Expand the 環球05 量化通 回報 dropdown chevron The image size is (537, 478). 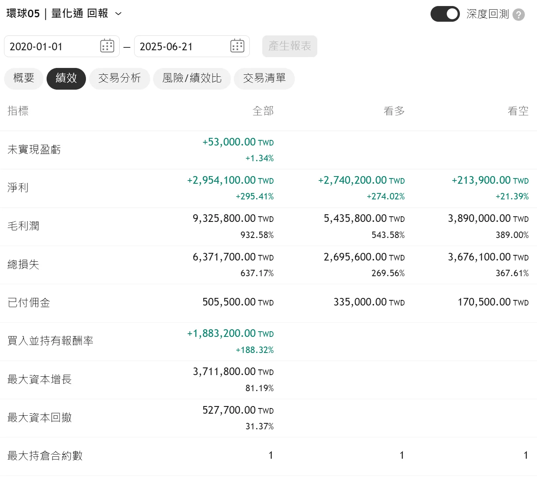[x=118, y=14]
